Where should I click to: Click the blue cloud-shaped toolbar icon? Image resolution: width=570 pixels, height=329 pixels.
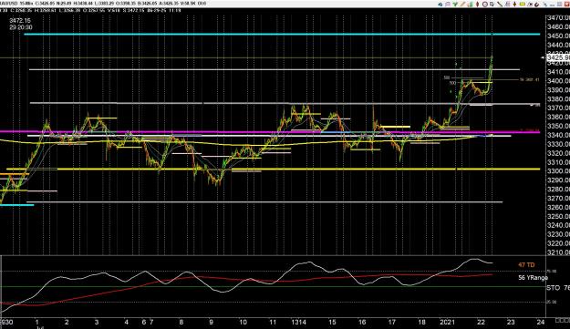440,5
